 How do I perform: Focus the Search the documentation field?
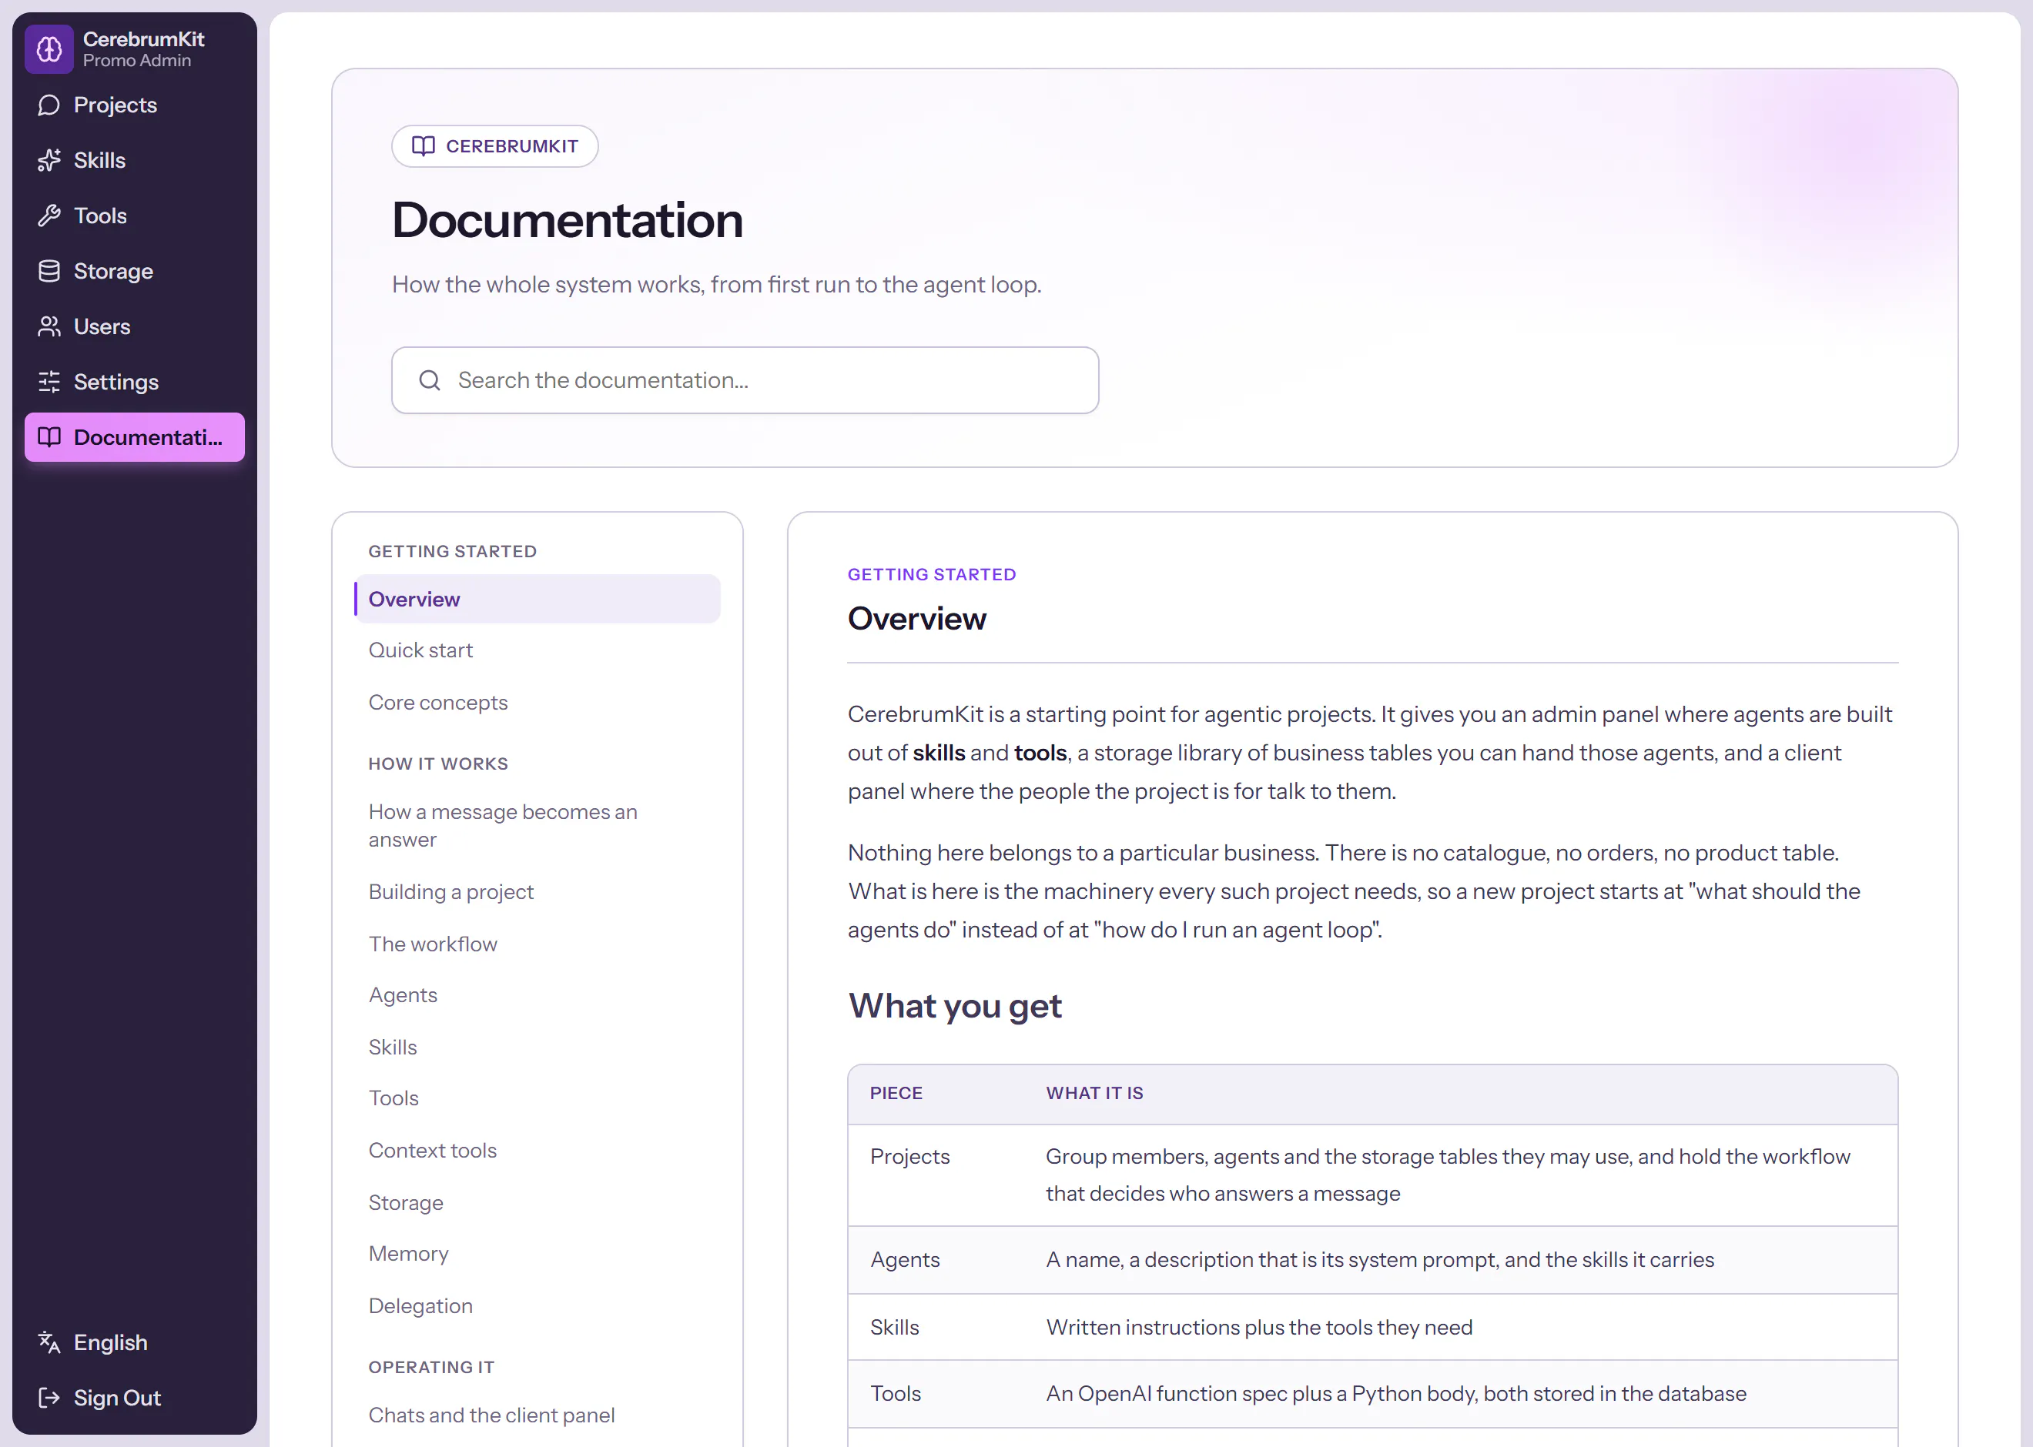(745, 380)
